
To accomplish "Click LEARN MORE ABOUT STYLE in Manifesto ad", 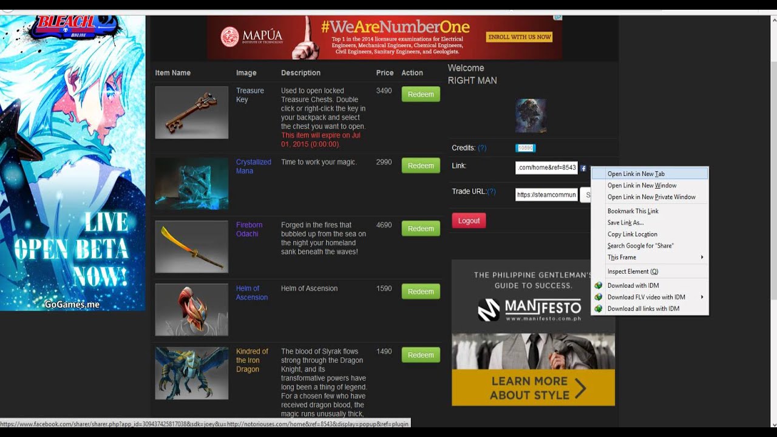I will coord(533,388).
